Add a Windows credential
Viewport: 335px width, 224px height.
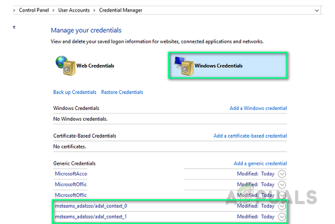258,108
